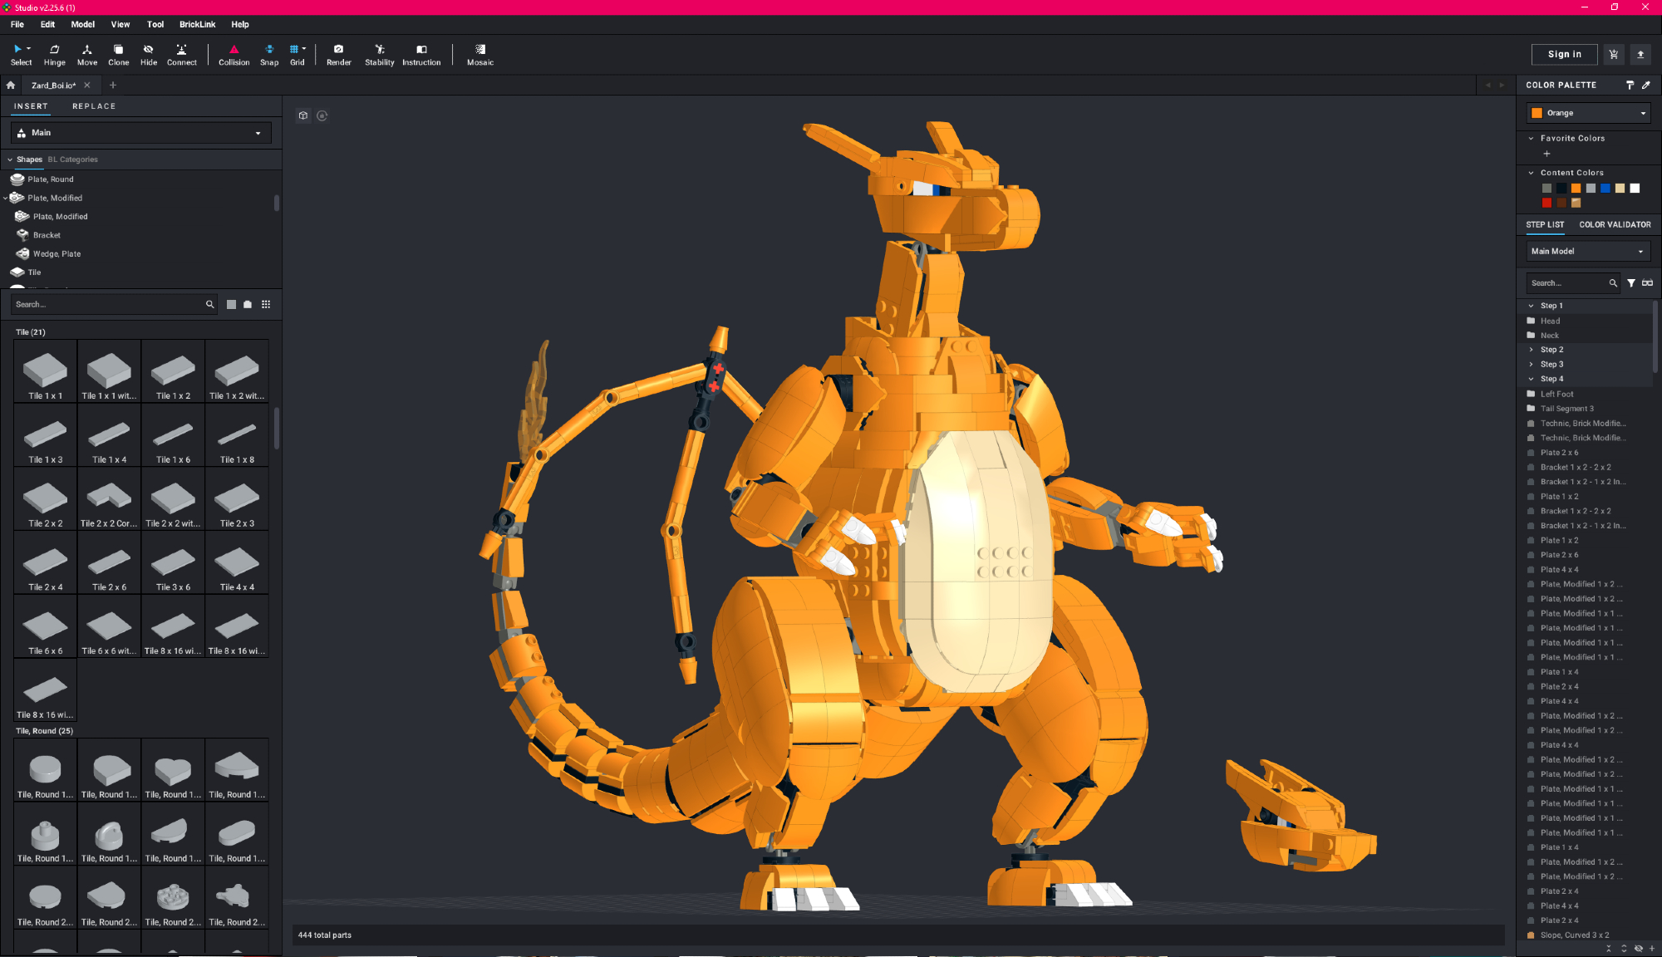The height and width of the screenshot is (957, 1662).
Task: Switch to the Color Validator tab
Action: pos(1615,224)
